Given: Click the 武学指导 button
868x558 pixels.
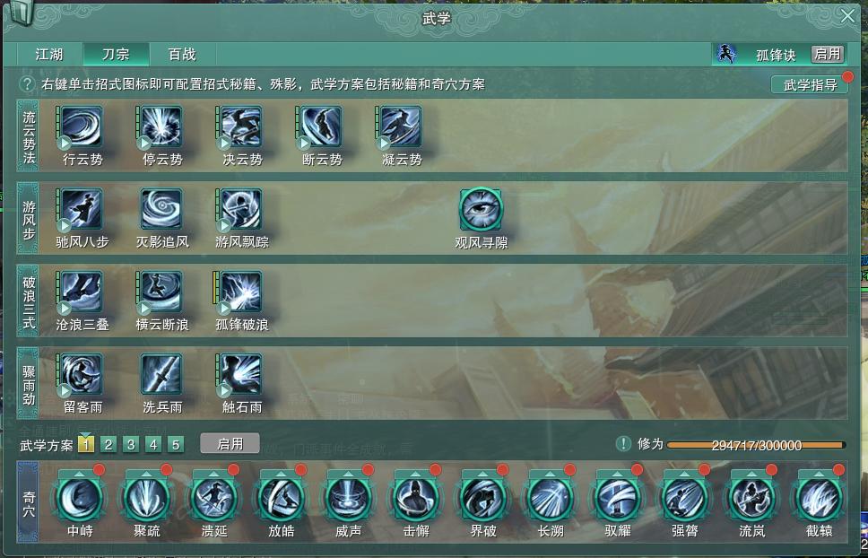Looking at the screenshot, I should pos(810,84).
